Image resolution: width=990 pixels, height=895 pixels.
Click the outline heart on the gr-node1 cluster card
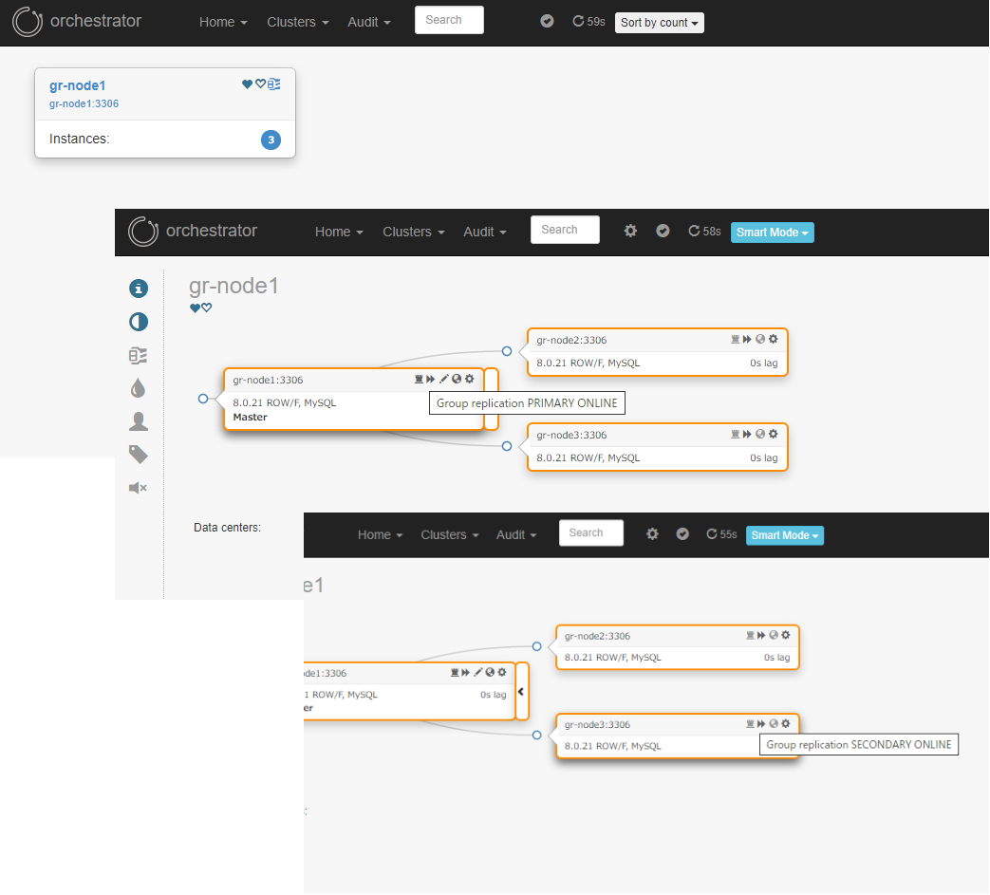[260, 84]
